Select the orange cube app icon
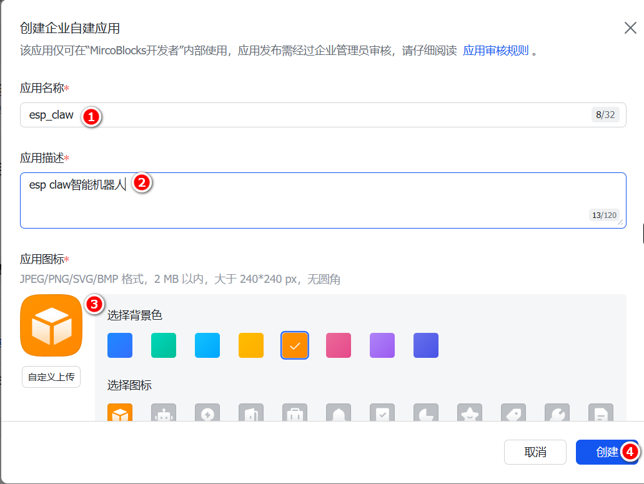644x484 pixels. (x=120, y=412)
